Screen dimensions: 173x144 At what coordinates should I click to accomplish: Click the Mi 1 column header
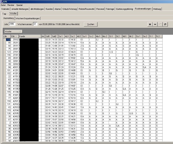(125, 37)
